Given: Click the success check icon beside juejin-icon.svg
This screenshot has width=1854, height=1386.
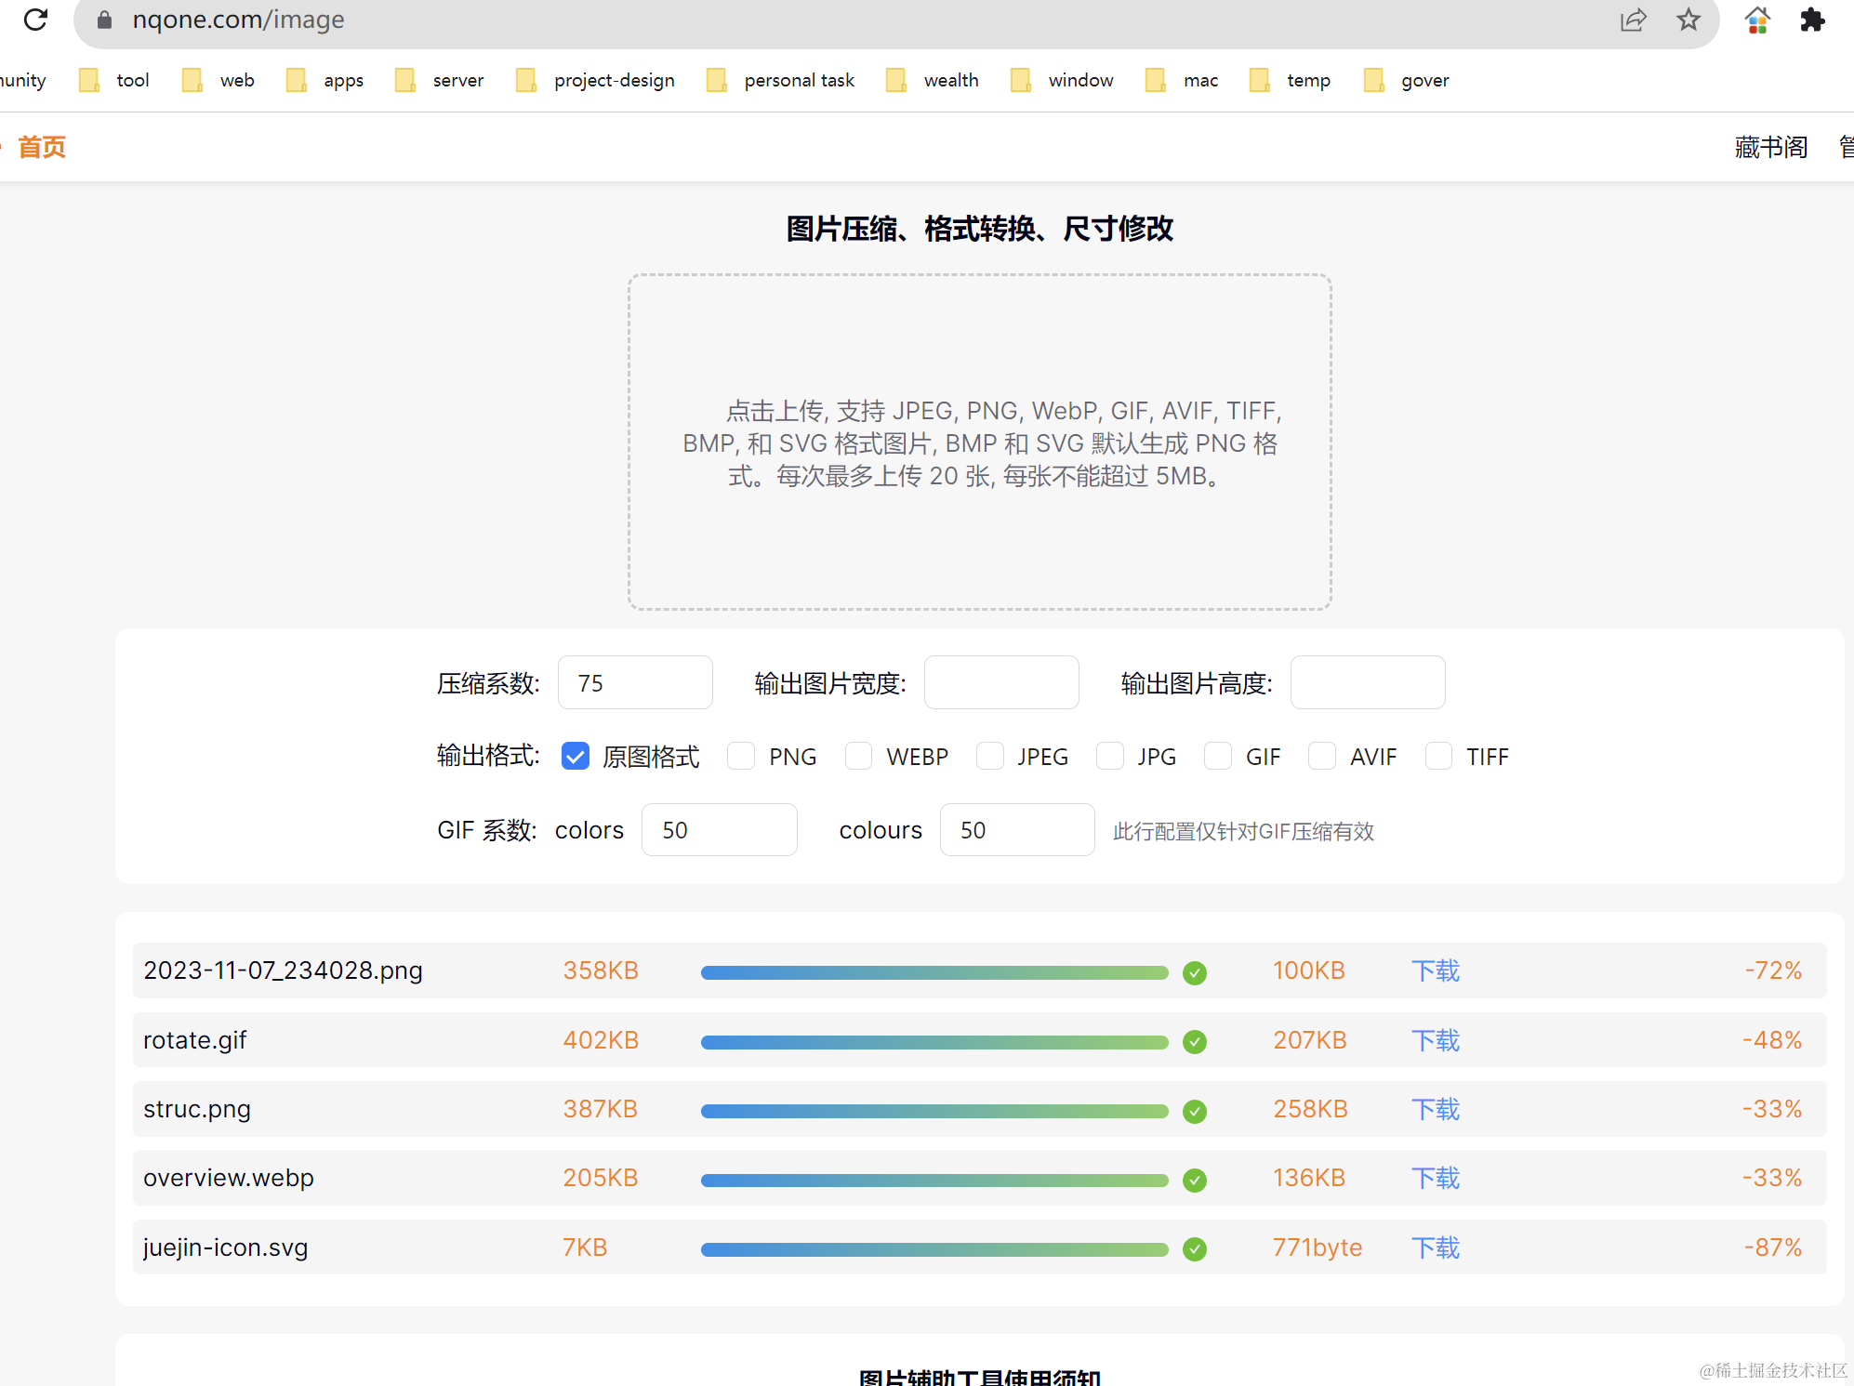Looking at the screenshot, I should click(x=1195, y=1249).
